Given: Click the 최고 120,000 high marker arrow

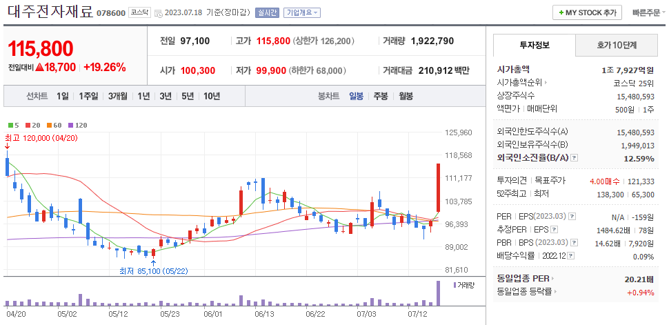Looking at the screenshot, I should (x=8, y=146).
